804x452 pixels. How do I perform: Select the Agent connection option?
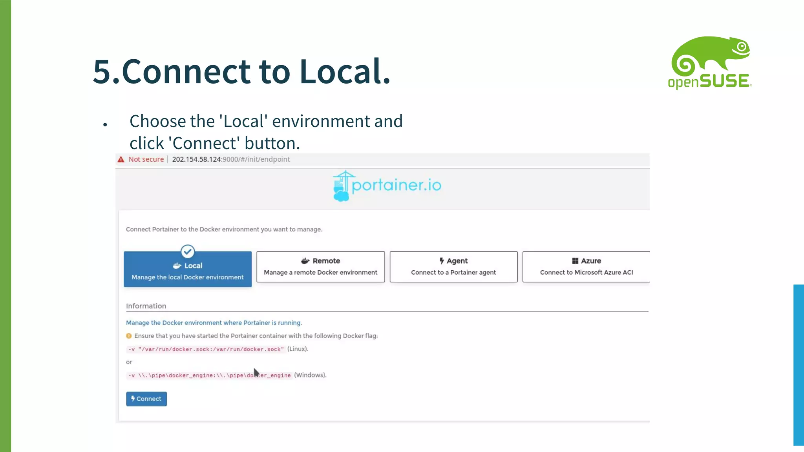(453, 267)
